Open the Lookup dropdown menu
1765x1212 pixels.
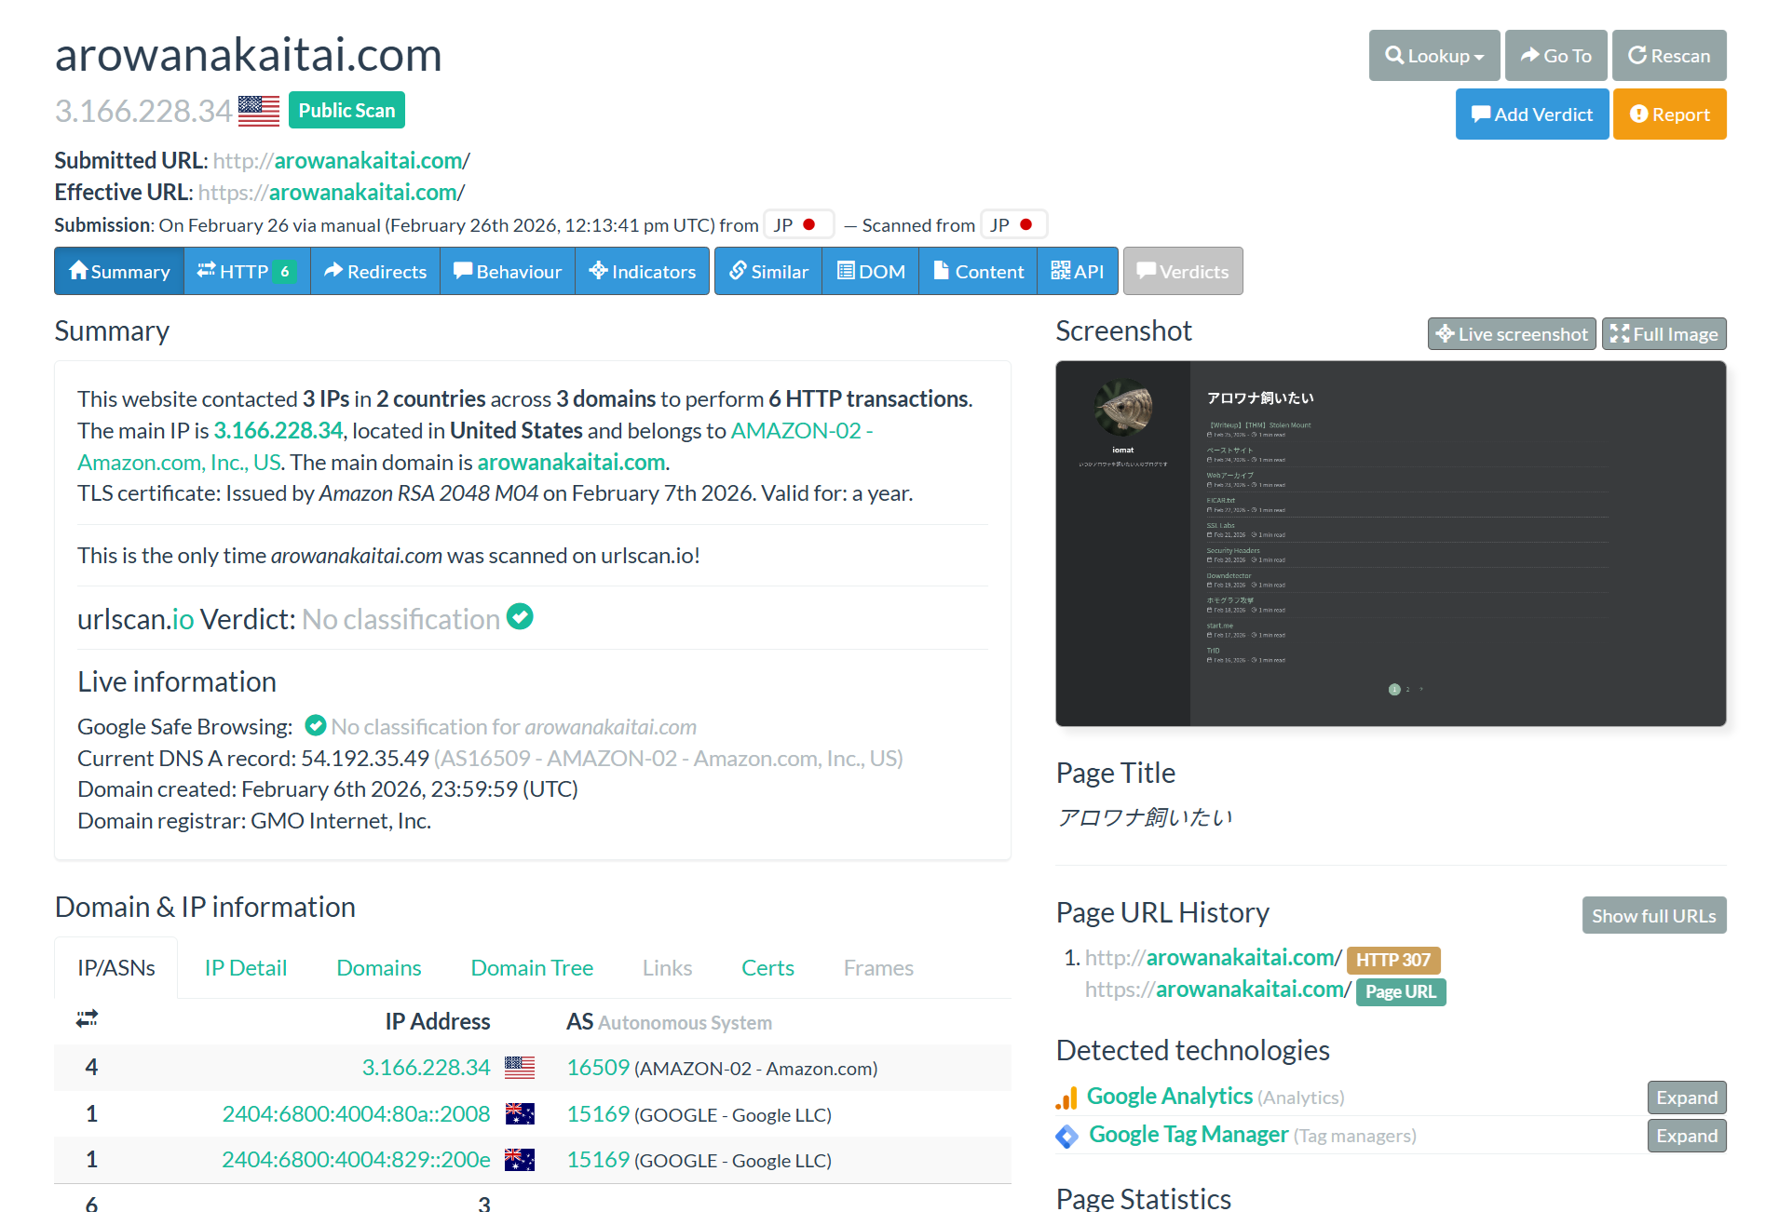(1433, 56)
